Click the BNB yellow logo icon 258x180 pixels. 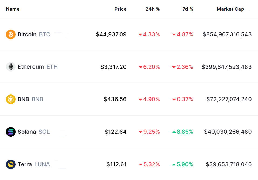pyautogui.click(x=11, y=99)
